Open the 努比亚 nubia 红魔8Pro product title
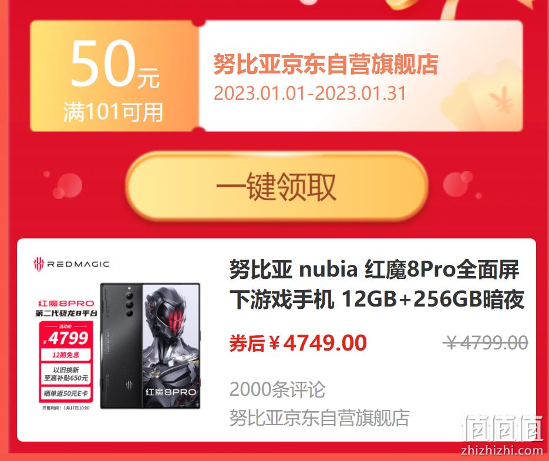This screenshot has width=549, height=461. tap(377, 284)
